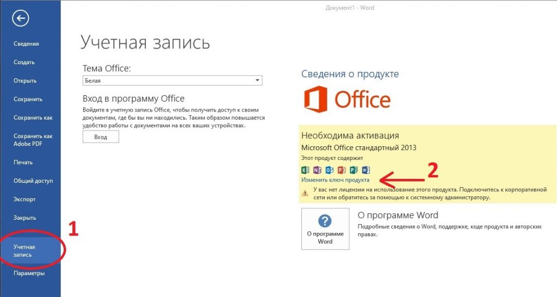Go to Общий доступ
This screenshot has width=557, height=297.
coord(33,181)
